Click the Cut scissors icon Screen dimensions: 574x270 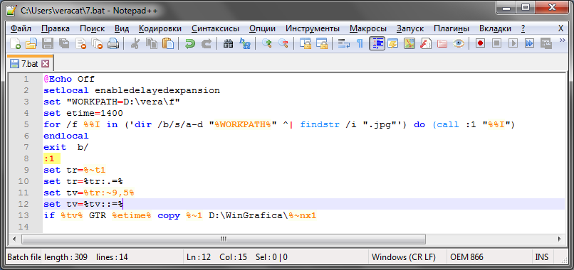[x=135, y=44]
